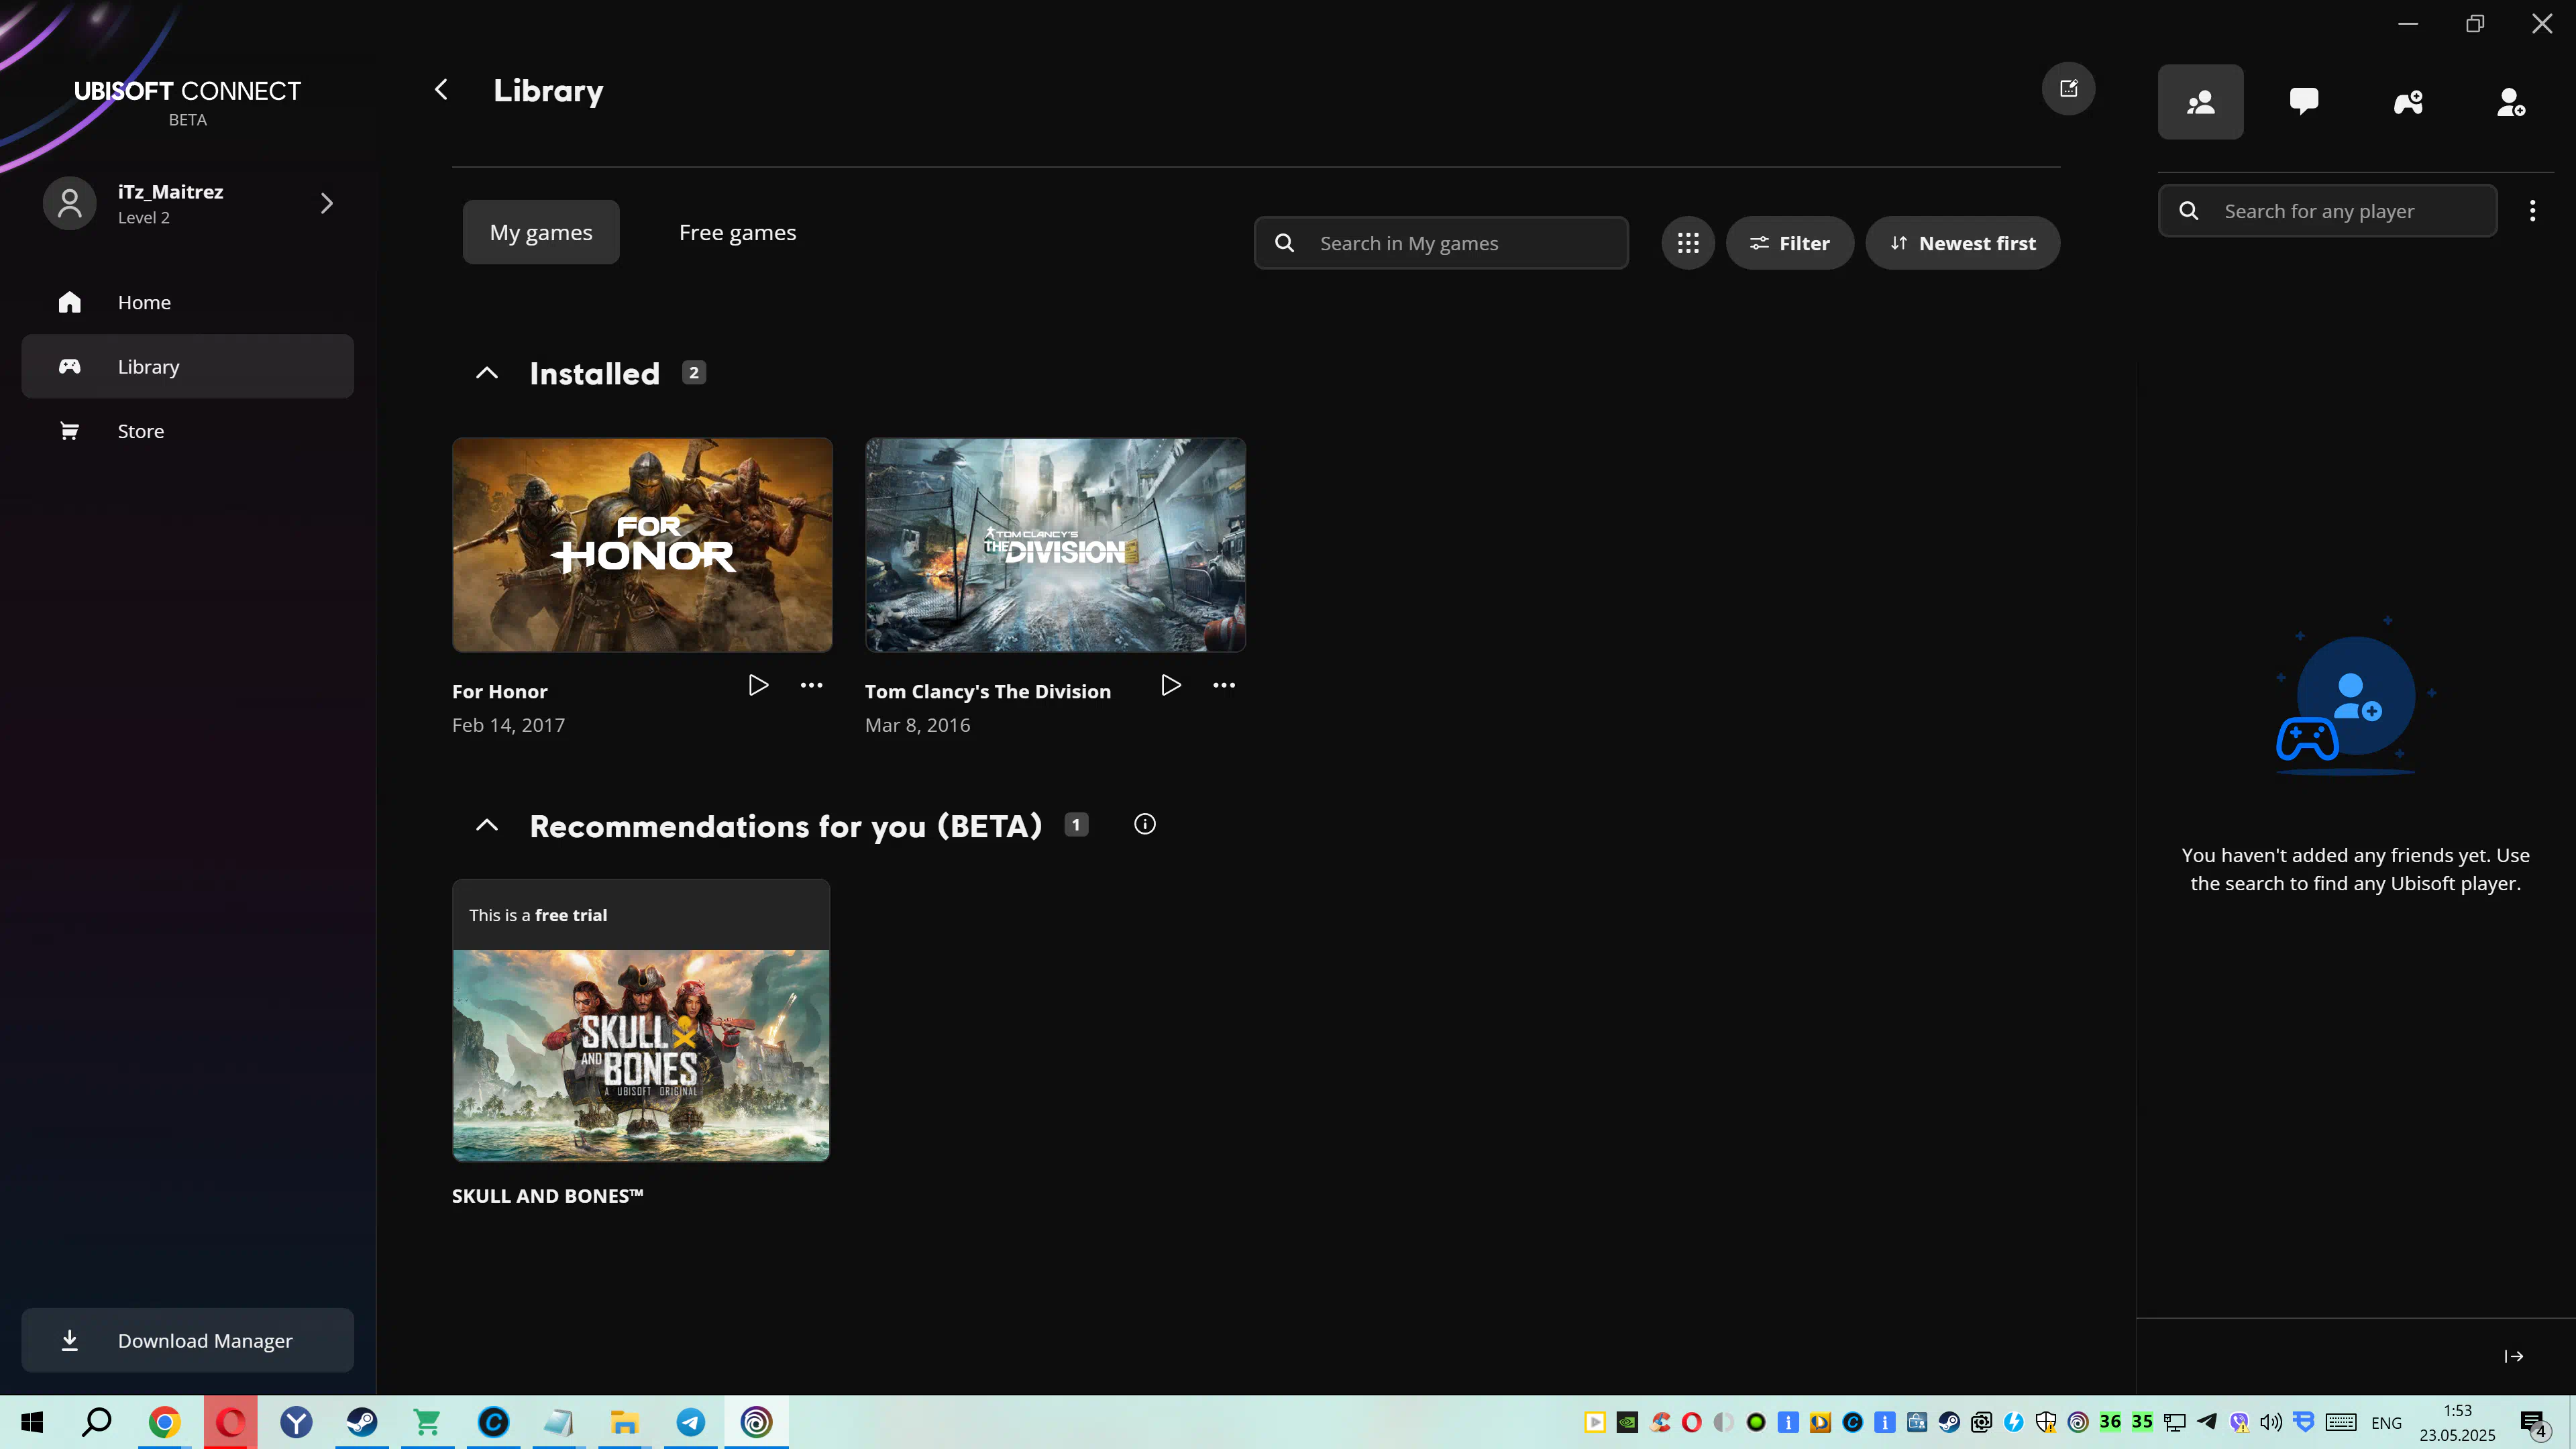The width and height of the screenshot is (2576, 1449).
Task: Focus the Search for any player field
Action: [2327, 211]
